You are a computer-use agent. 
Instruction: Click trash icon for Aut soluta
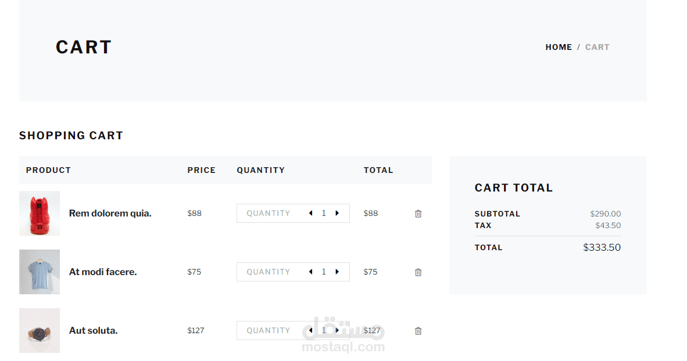pyautogui.click(x=418, y=331)
